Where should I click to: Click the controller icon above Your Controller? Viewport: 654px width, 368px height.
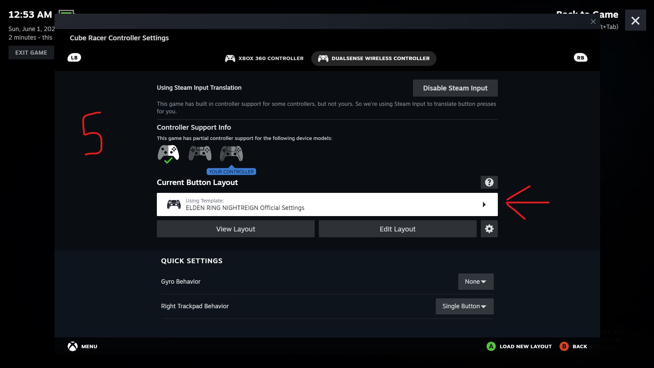tap(231, 153)
